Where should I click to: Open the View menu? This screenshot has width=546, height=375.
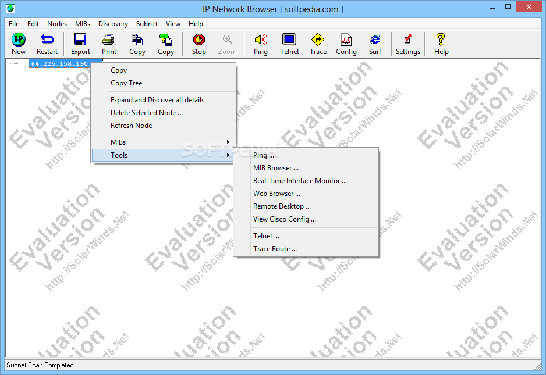pyautogui.click(x=173, y=24)
